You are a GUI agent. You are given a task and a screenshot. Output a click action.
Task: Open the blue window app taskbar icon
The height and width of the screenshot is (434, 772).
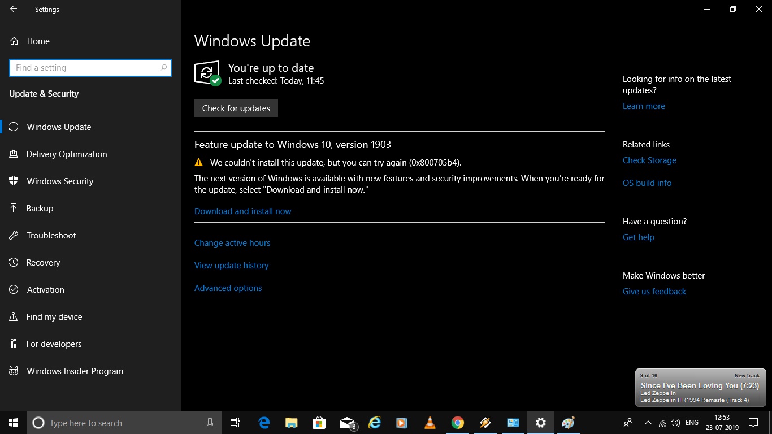[x=513, y=423]
